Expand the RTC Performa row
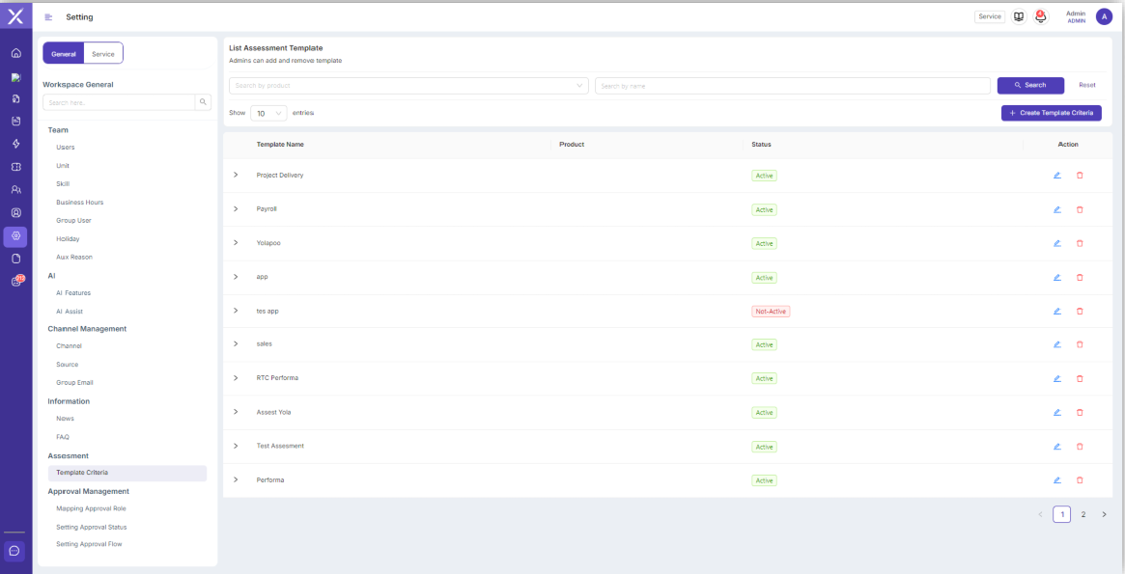Viewport: 1125px width, 574px height. click(236, 377)
